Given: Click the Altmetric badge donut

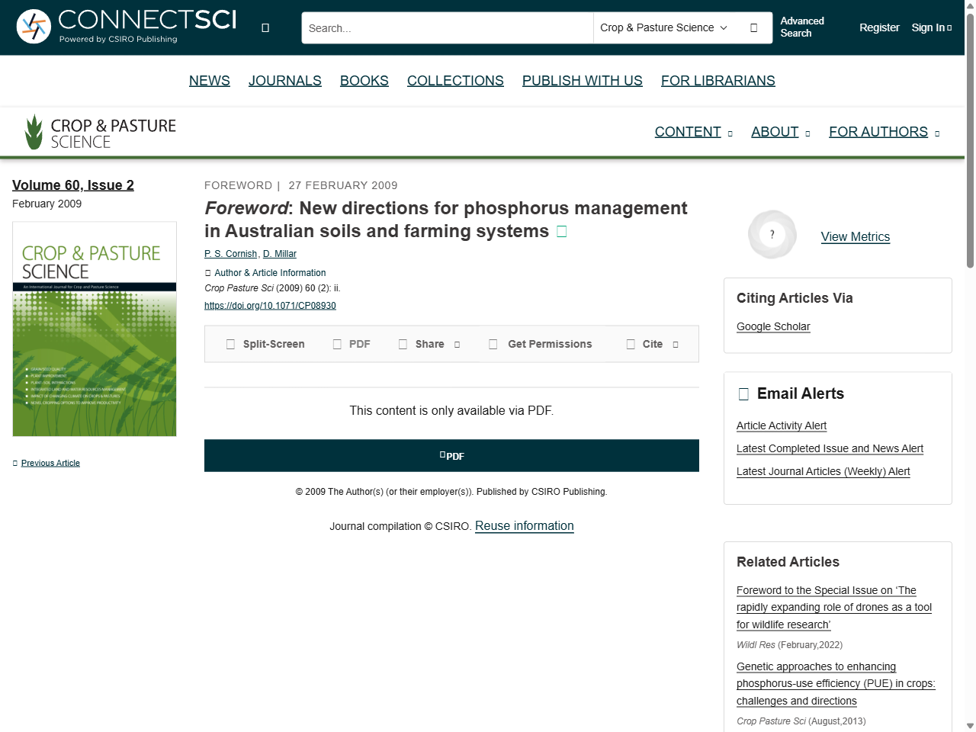Looking at the screenshot, I should pyautogui.click(x=772, y=235).
